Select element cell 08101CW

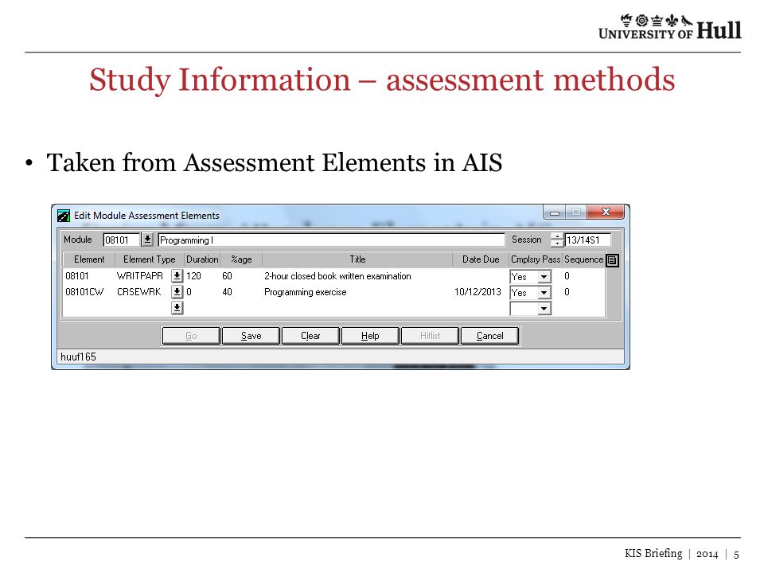tap(84, 292)
